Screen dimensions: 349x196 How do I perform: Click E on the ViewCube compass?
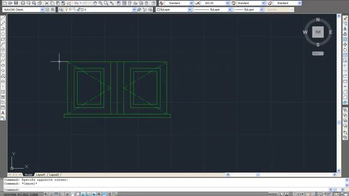coord(330,32)
